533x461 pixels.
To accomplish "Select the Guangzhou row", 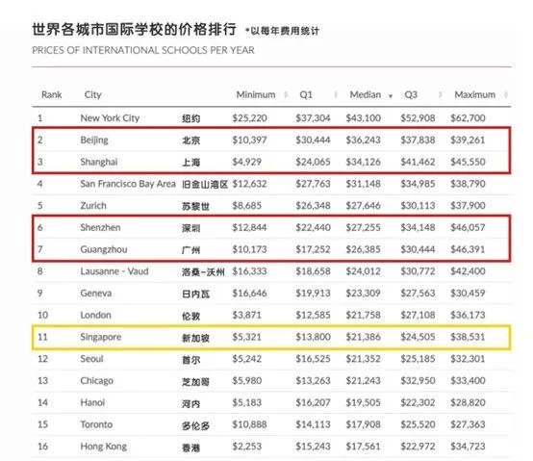I will pos(271,249).
